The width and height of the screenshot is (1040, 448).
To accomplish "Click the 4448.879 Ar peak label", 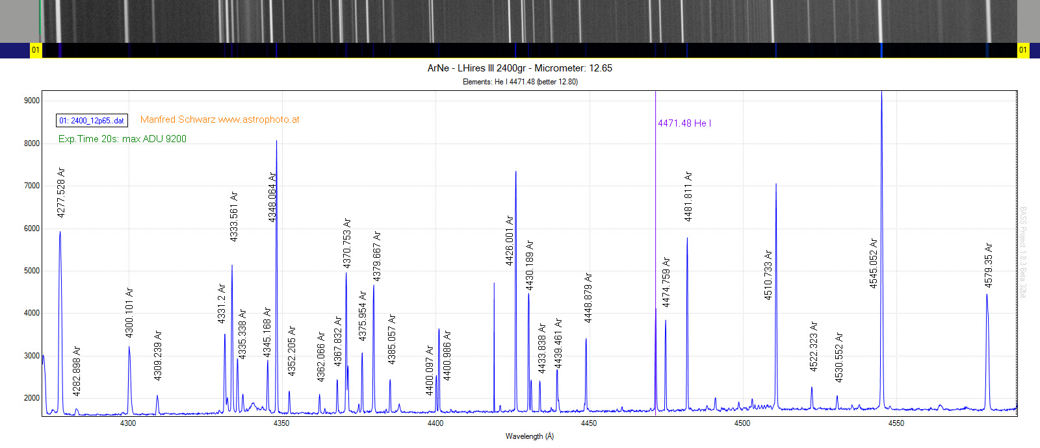I will [588, 298].
